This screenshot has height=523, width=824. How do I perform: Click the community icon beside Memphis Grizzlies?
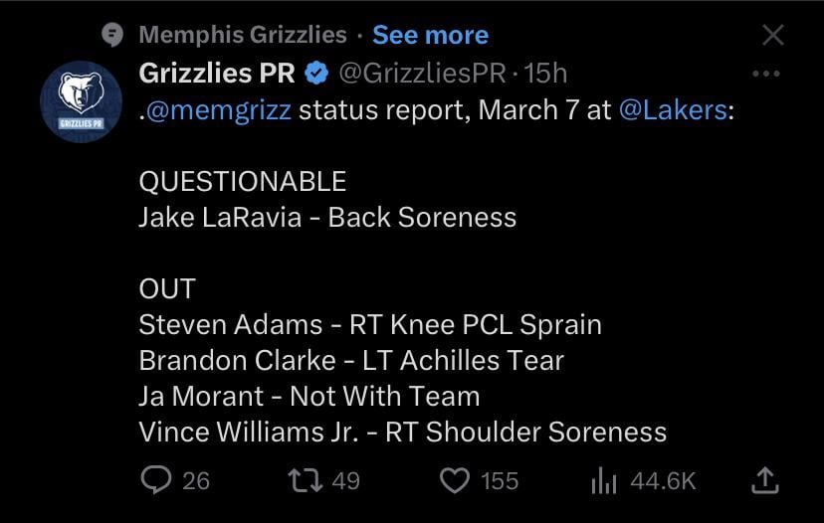114,36
